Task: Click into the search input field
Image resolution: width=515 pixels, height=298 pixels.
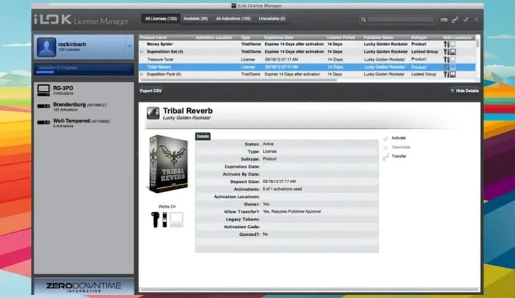Action: pyautogui.click(x=400, y=20)
